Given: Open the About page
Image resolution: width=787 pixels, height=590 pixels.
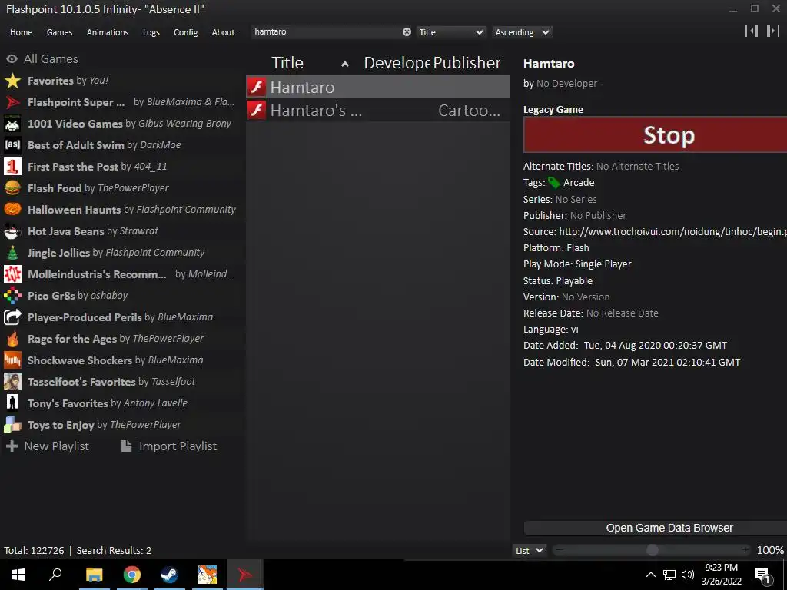Looking at the screenshot, I should pyautogui.click(x=223, y=32).
